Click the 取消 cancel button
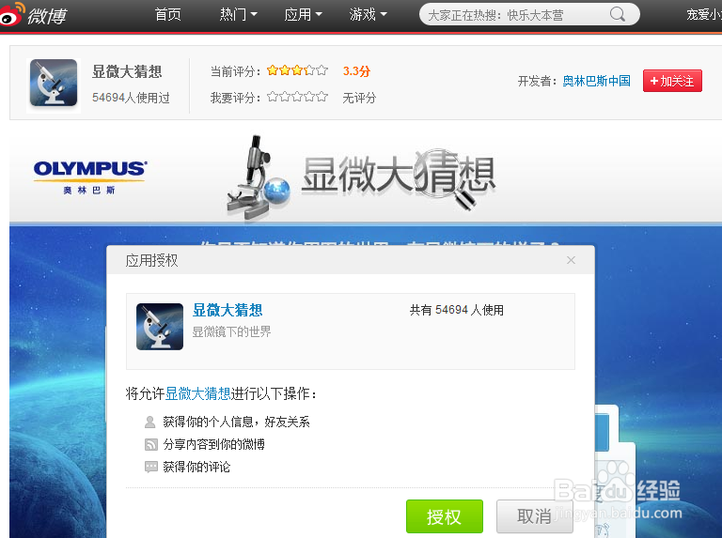The height and width of the screenshot is (538, 722). (x=535, y=516)
